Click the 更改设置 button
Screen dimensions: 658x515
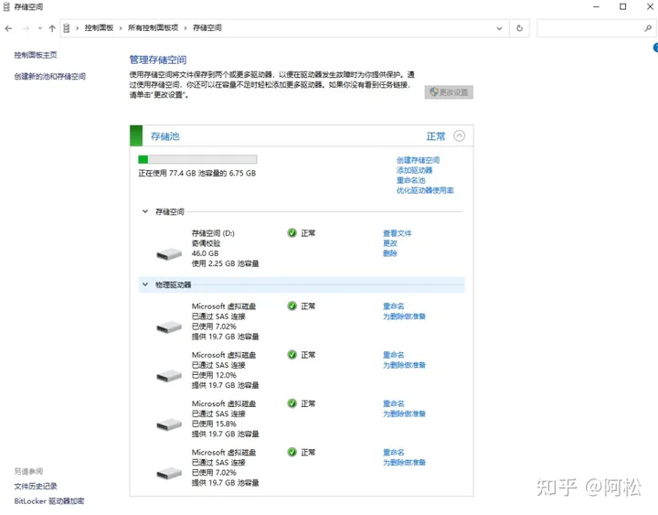449,92
